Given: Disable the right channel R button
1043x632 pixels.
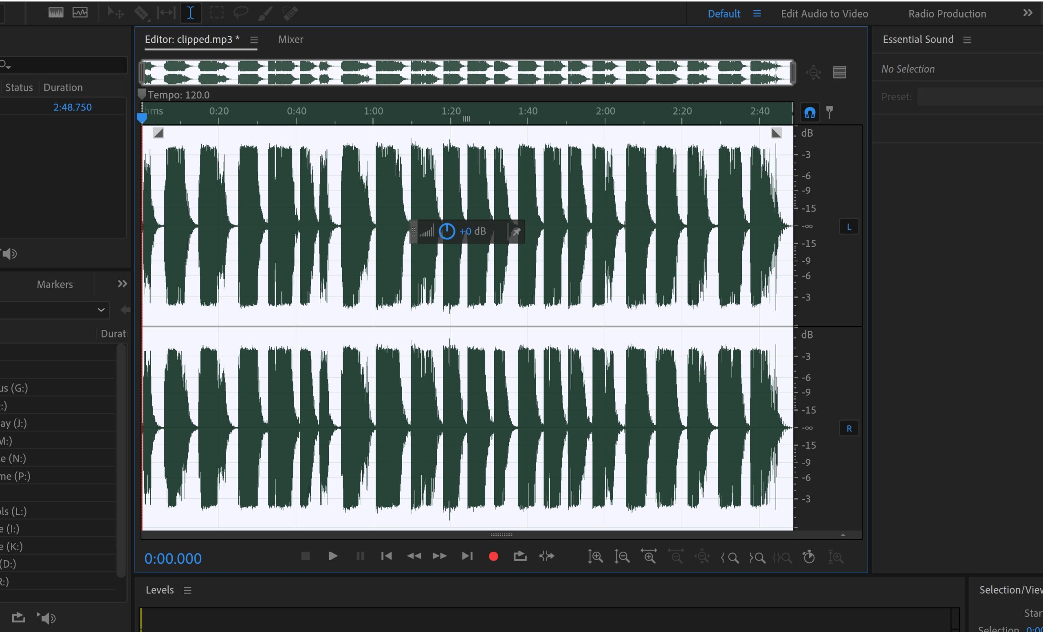Looking at the screenshot, I should [849, 429].
